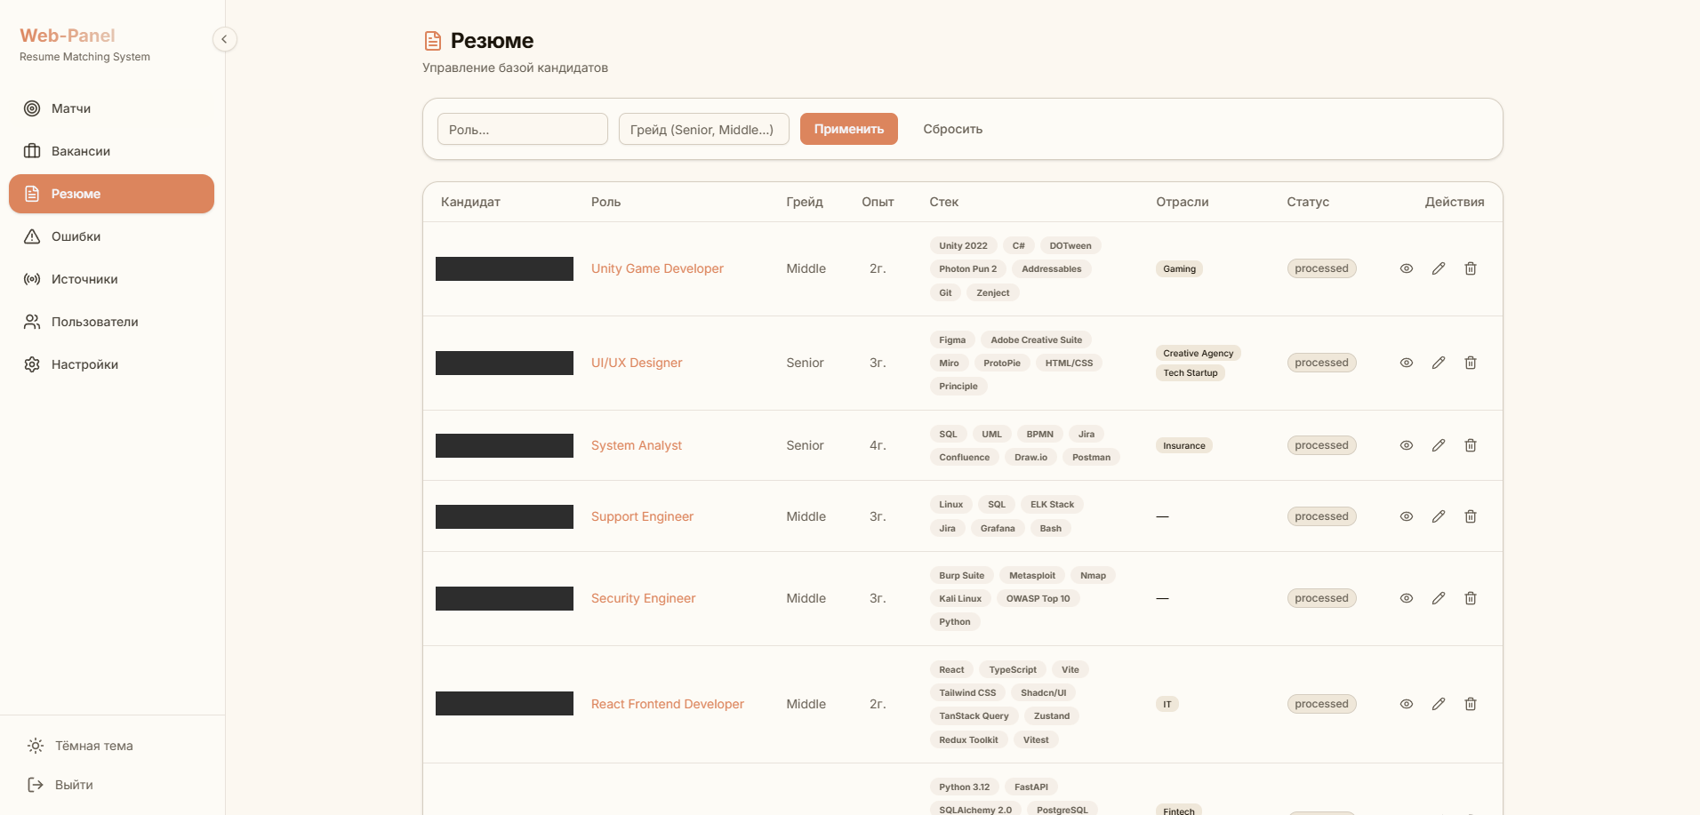Edit the System Analyst resume
Screen dimensions: 1700x815
(x=1439, y=445)
